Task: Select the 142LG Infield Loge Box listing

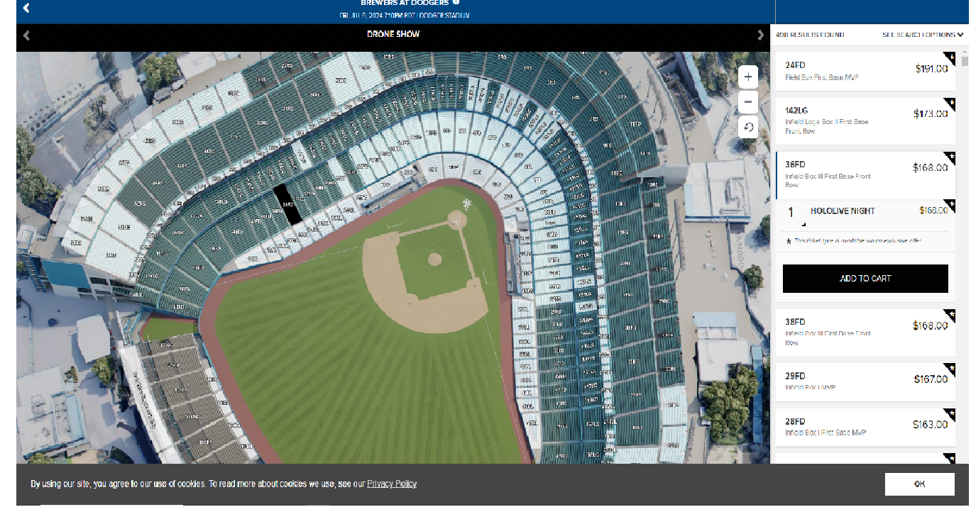Action: click(865, 121)
